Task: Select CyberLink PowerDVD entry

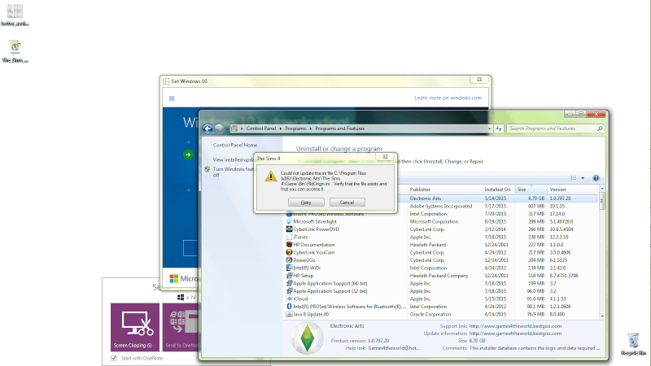Action: pos(316,229)
